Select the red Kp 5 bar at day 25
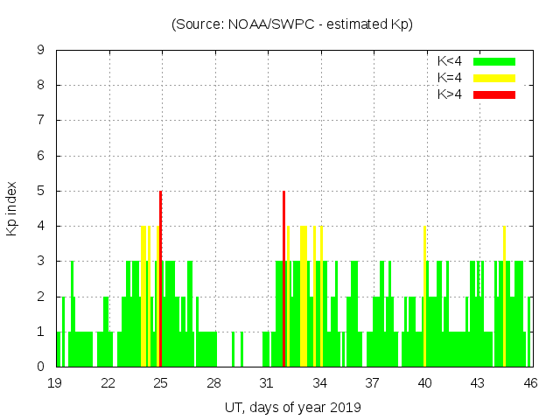The height and width of the screenshot is (420, 560). coord(161,280)
